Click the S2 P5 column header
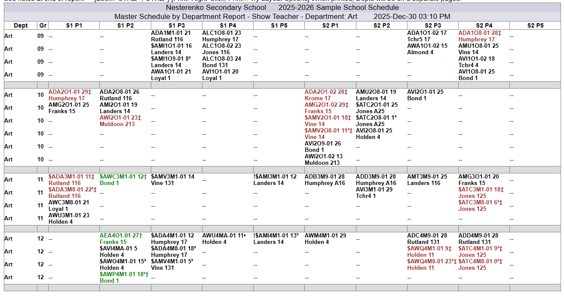The image size is (564, 296). [x=535, y=26]
